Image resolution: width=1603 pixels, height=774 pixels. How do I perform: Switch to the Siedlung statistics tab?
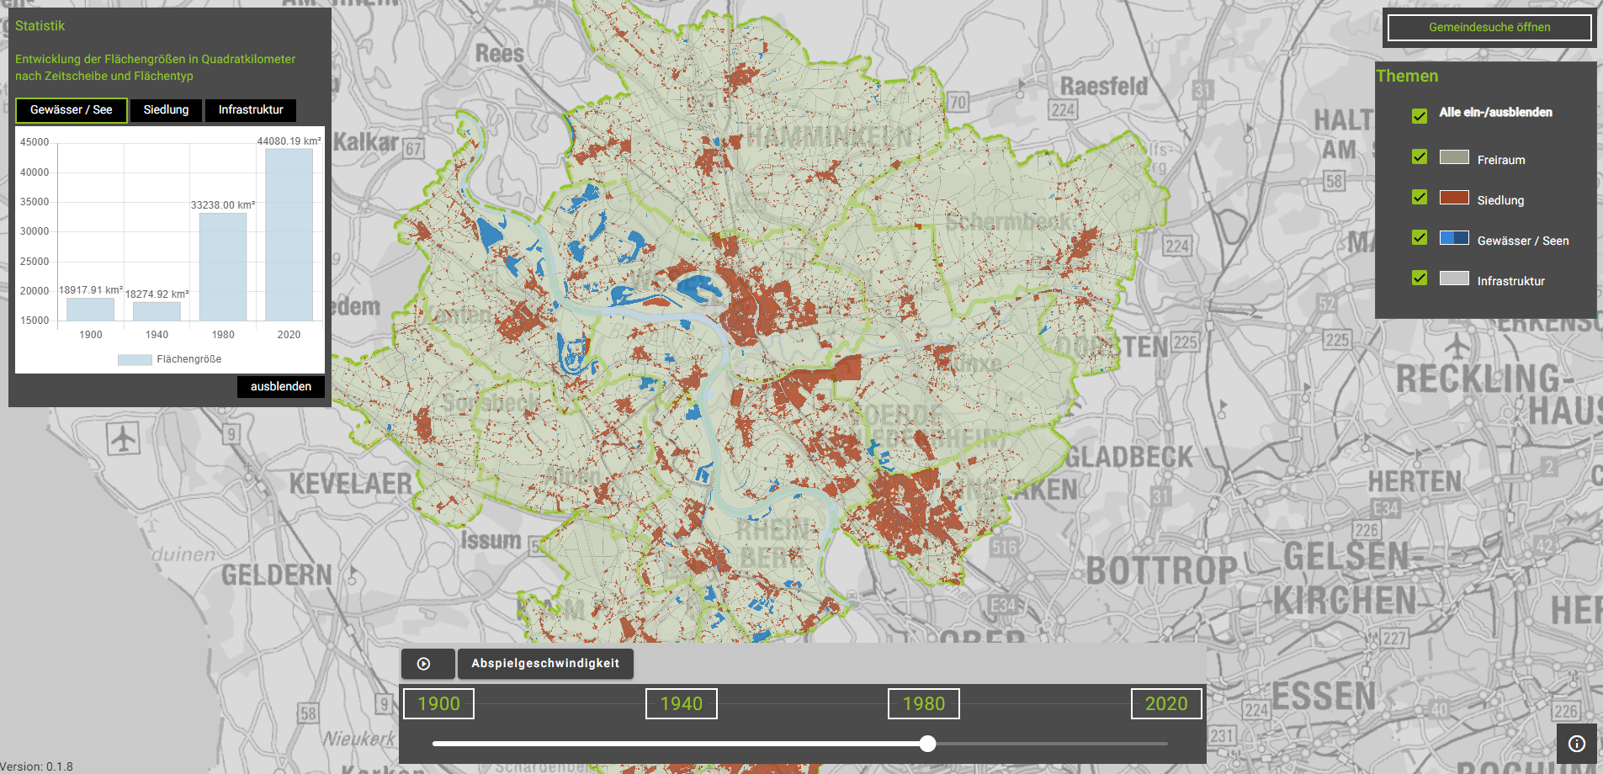click(166, 110)
